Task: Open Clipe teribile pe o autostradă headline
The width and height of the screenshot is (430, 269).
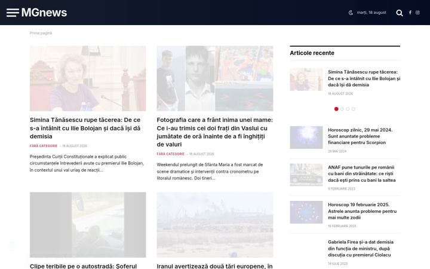Action: click(x=84, y=266)
